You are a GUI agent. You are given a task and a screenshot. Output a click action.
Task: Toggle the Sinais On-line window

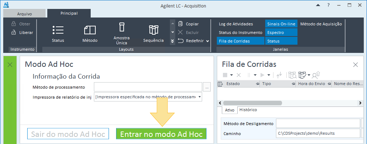click(281, 24)
